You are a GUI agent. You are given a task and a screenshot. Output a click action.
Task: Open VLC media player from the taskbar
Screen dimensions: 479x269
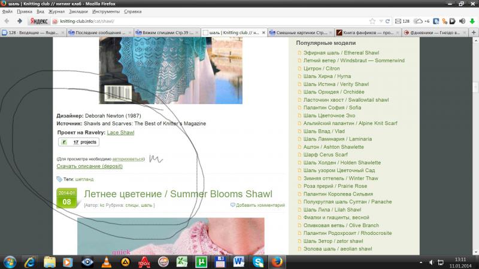[x=106, y=262]
